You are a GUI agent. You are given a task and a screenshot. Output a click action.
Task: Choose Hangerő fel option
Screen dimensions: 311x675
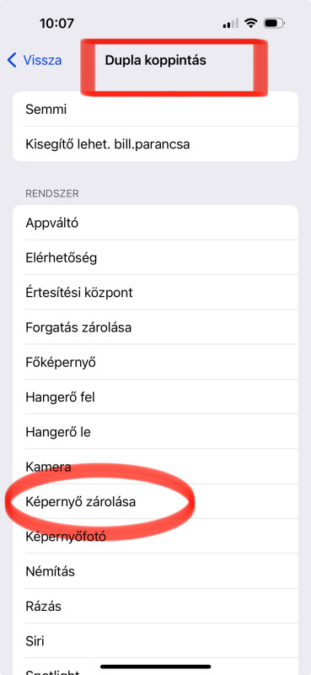155,397
